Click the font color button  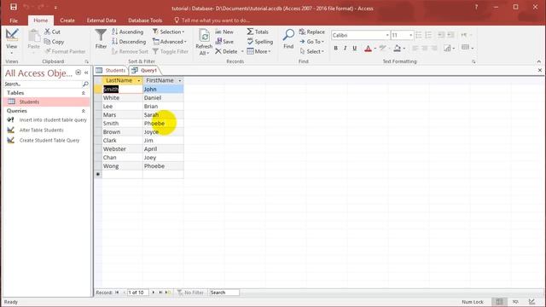pos(368,49)
